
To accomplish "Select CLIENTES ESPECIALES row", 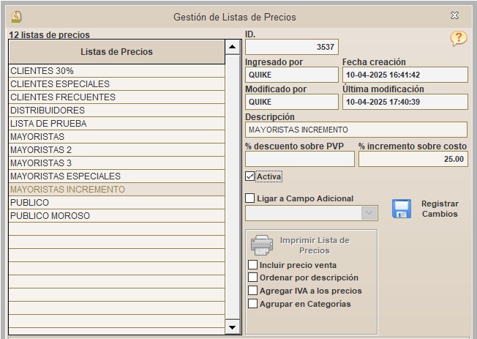I will tap(117, 83).
